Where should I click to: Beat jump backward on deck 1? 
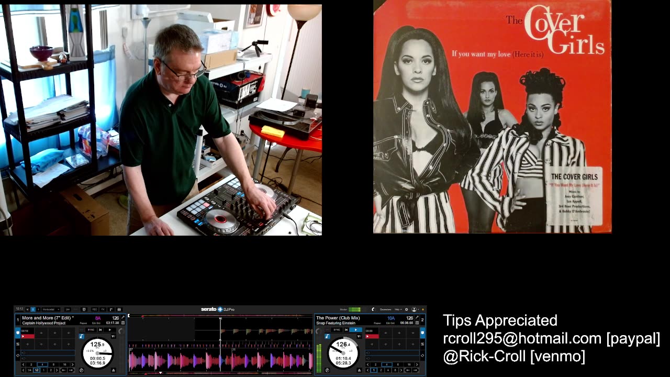click(x=63, y=370)
